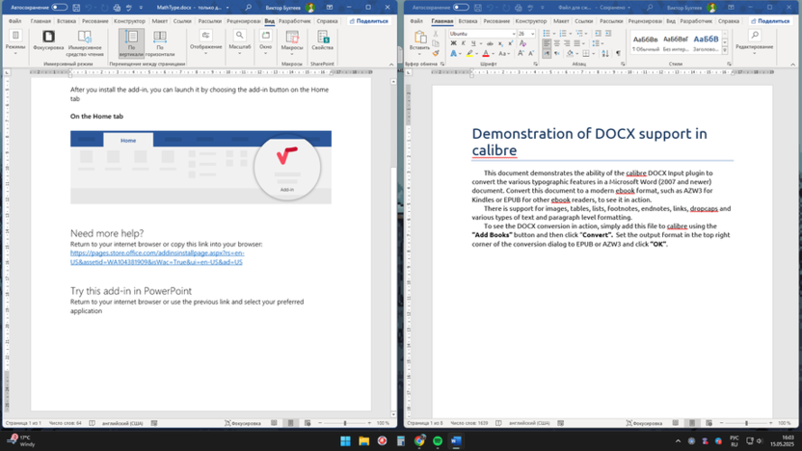This screenshot has height=451, width=802.
Task: Open Ubuntu font name combo box
Action: pyautogui.click(x=482, y=33)
